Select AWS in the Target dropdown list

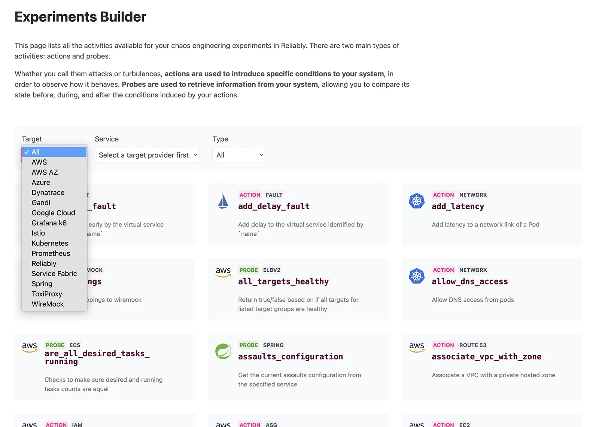pyautogui.click(x=54, y=162)
